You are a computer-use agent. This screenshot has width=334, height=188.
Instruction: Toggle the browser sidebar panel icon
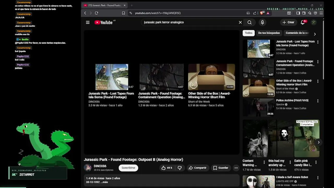coord(298,13)
